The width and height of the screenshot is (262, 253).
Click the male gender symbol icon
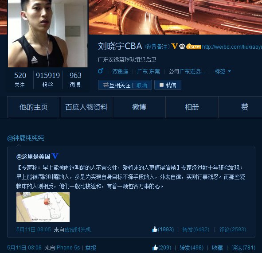click(x=101, y=71)
